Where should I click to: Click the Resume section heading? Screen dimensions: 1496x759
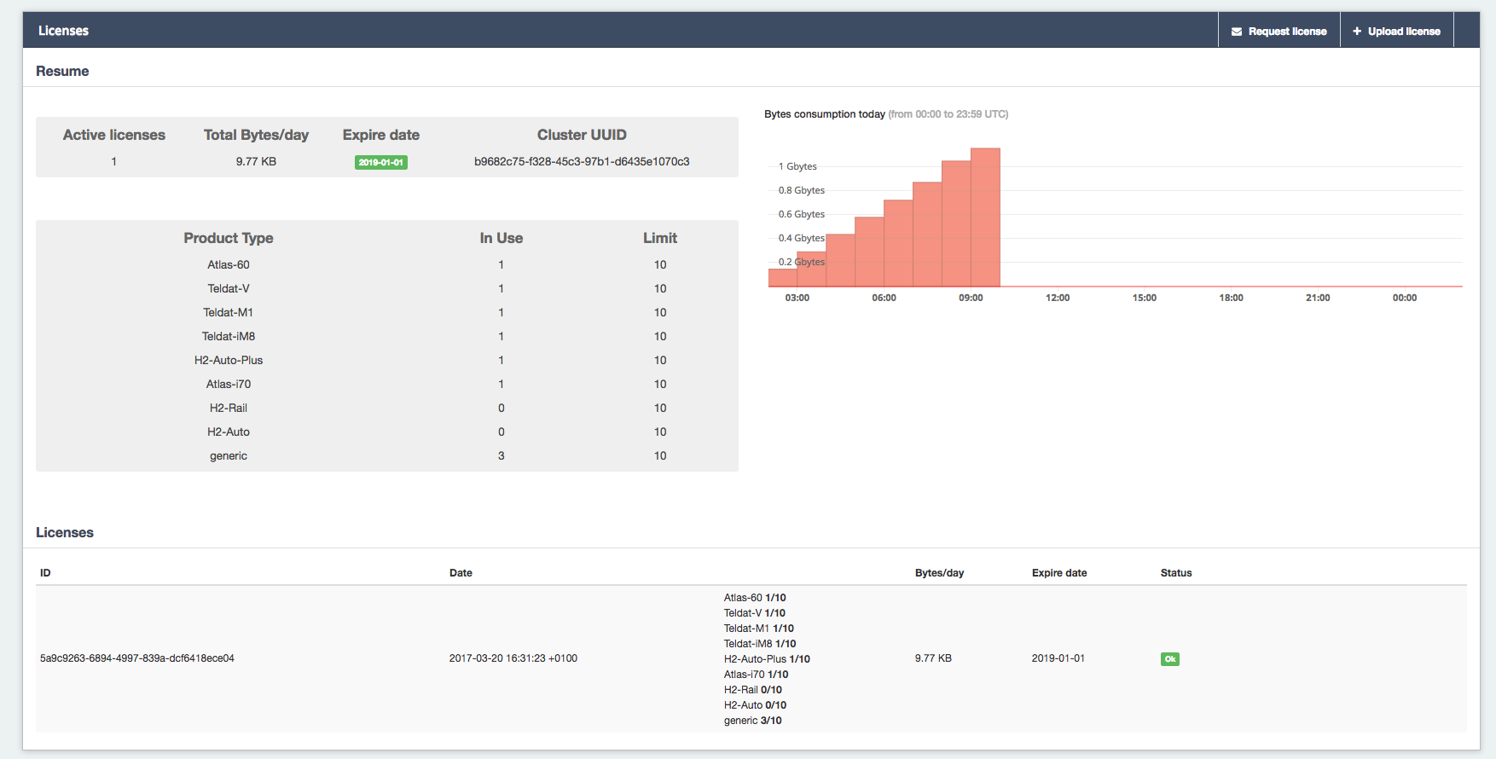62,71
